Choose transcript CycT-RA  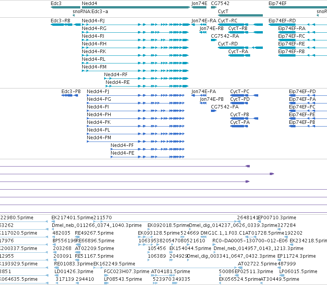[238, 52]
